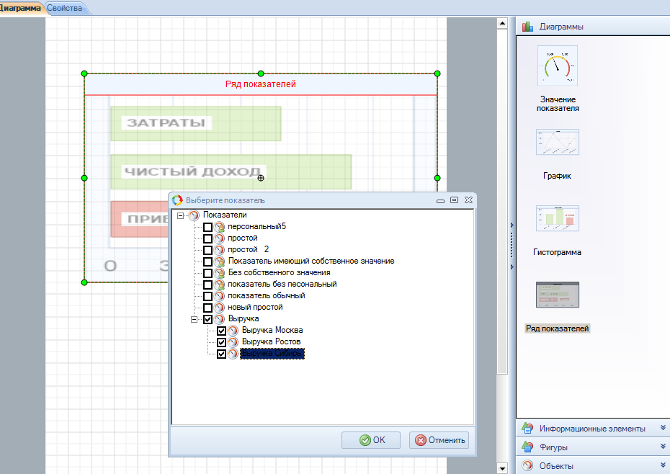Uncheck the Выручка Ростов checkbox
670x474 pixels.
222,342
